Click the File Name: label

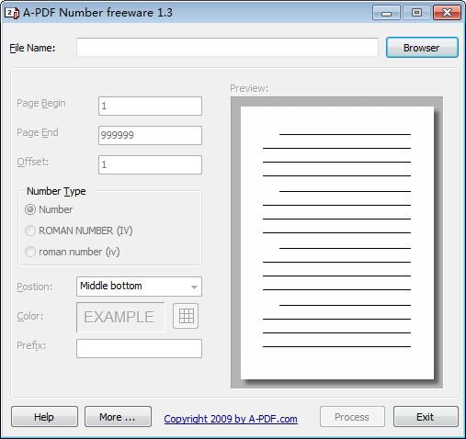click(x=32, y=48)
